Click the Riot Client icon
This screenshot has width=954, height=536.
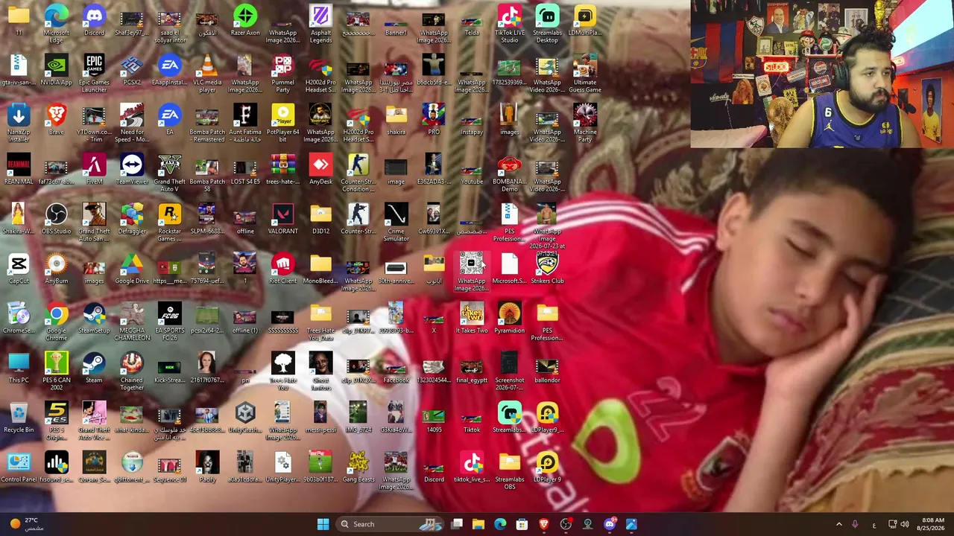point(282,269)
